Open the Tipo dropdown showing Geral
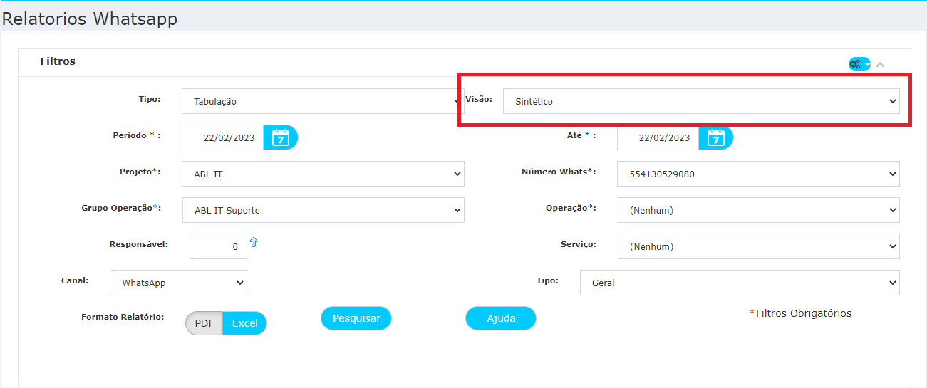The width and height of the screenshot is (927, 388). pos(740,283)
